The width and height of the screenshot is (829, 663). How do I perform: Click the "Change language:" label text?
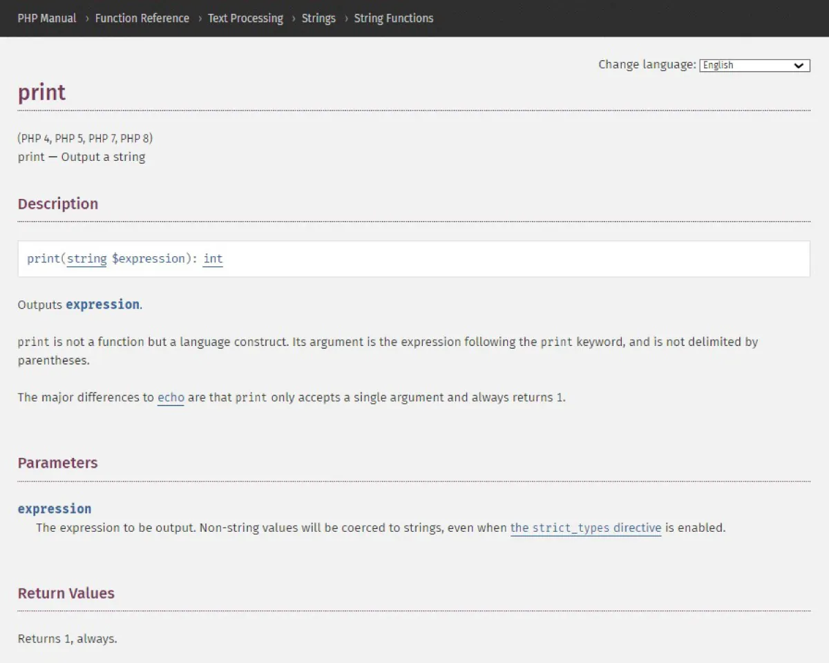click(647, 65)
